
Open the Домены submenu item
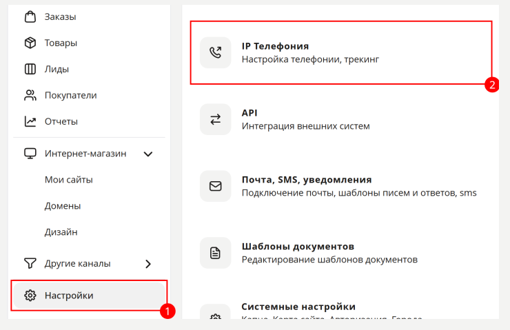pyautogui.click(x=63, y=206)
